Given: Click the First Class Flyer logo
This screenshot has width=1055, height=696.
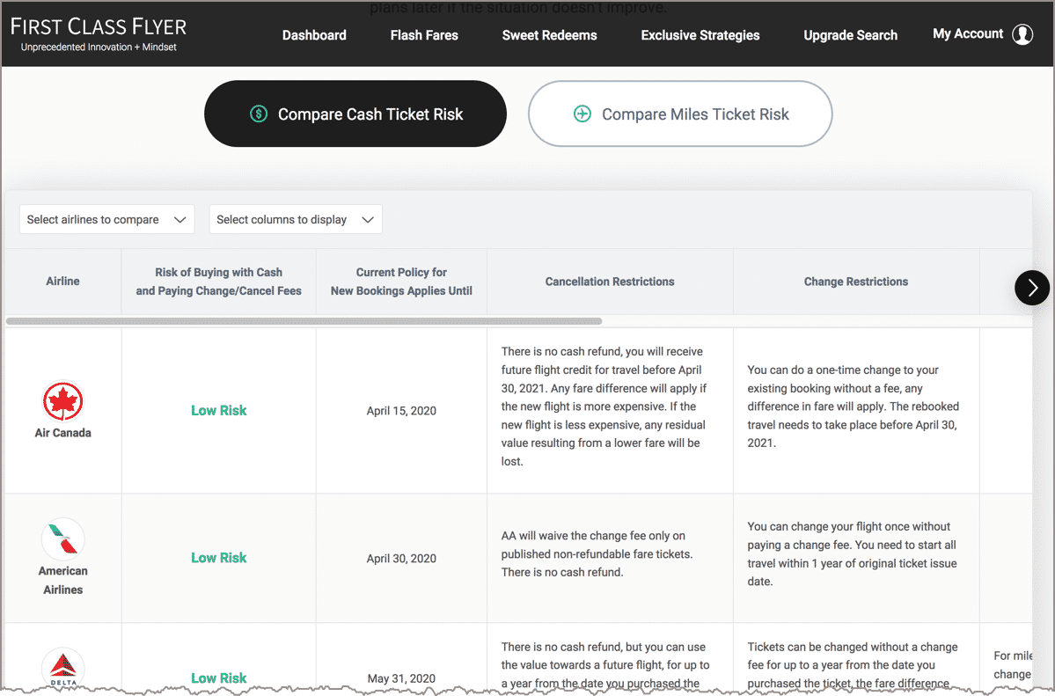Looking at the screenshot, I should point(99,33).
